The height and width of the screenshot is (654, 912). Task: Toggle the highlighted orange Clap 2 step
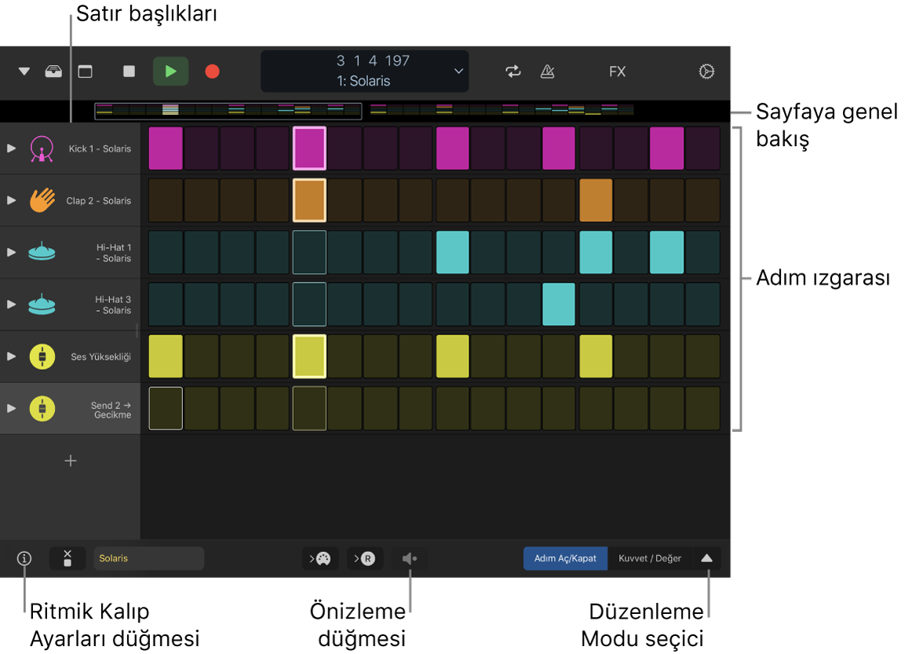[309, 200]
